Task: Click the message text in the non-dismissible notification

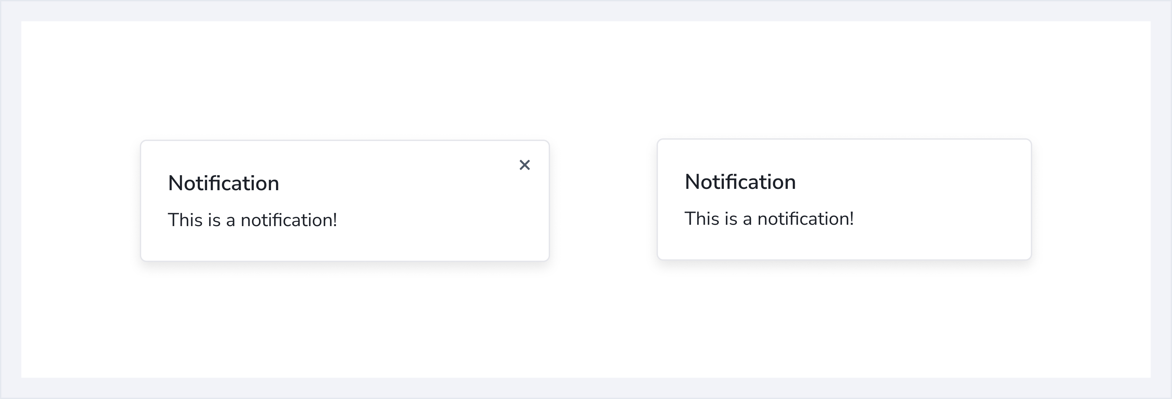Action: point(769,218)
